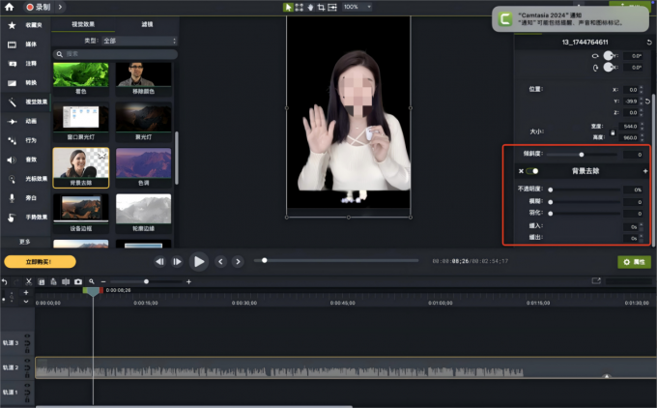Split clip at playhead icon

[x=66, y=281]
